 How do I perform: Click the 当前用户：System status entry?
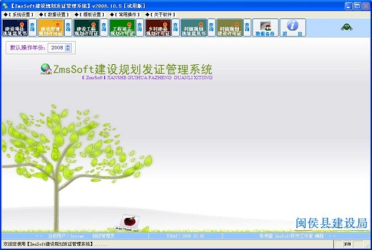point(66,236)
